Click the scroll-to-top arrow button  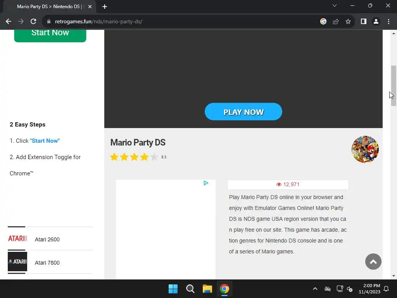(373, 262)
